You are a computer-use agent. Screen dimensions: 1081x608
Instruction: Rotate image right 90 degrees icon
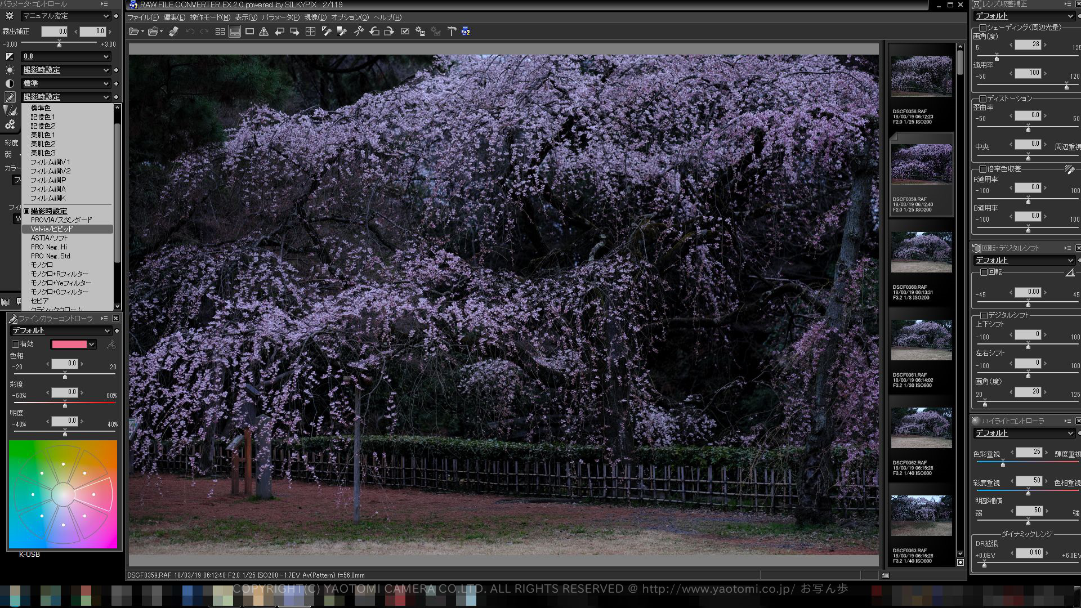(x=388, y=32)
